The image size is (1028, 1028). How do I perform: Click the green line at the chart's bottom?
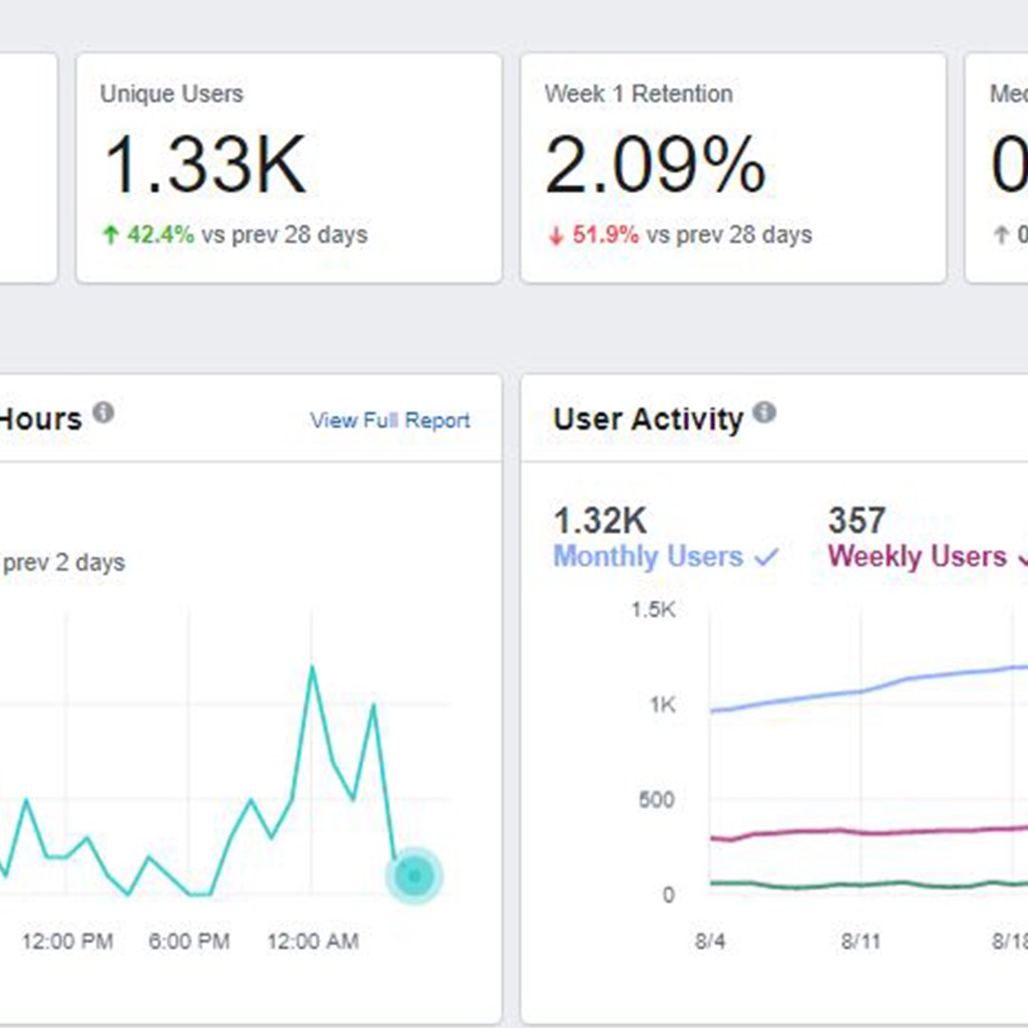809,885
